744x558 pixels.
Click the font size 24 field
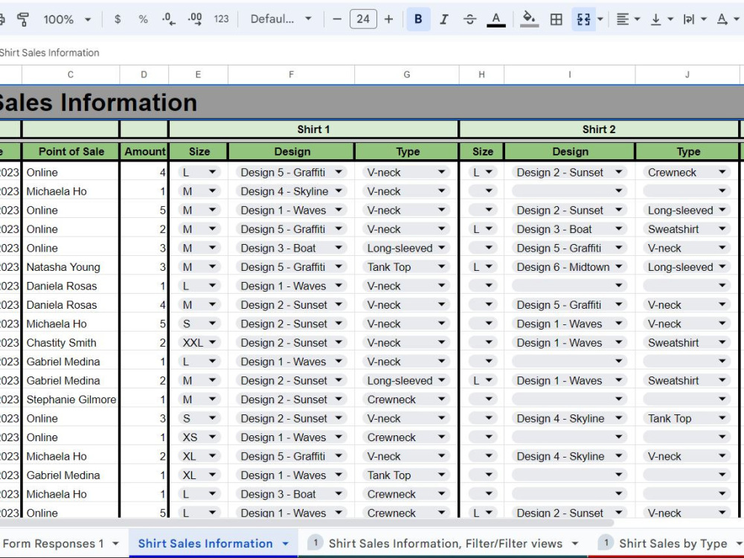click(x=363, y=19)
